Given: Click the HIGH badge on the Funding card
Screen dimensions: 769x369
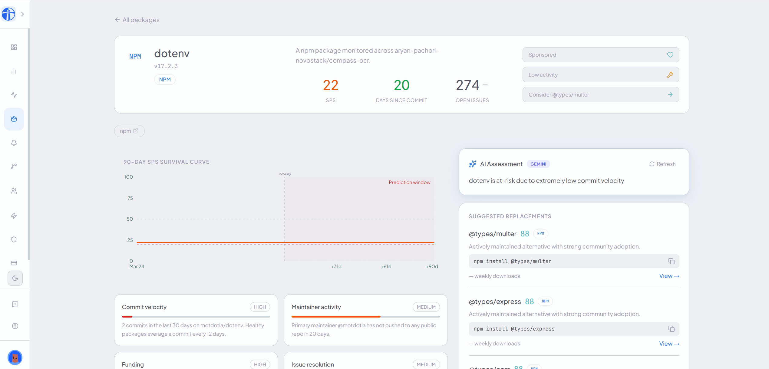Looking at the screenshot, I should [260, 365].
